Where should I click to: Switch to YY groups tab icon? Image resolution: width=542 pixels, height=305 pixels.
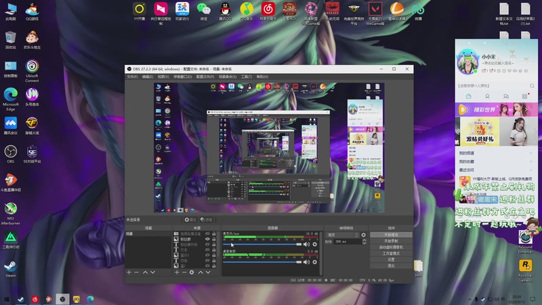coord(505,96)
